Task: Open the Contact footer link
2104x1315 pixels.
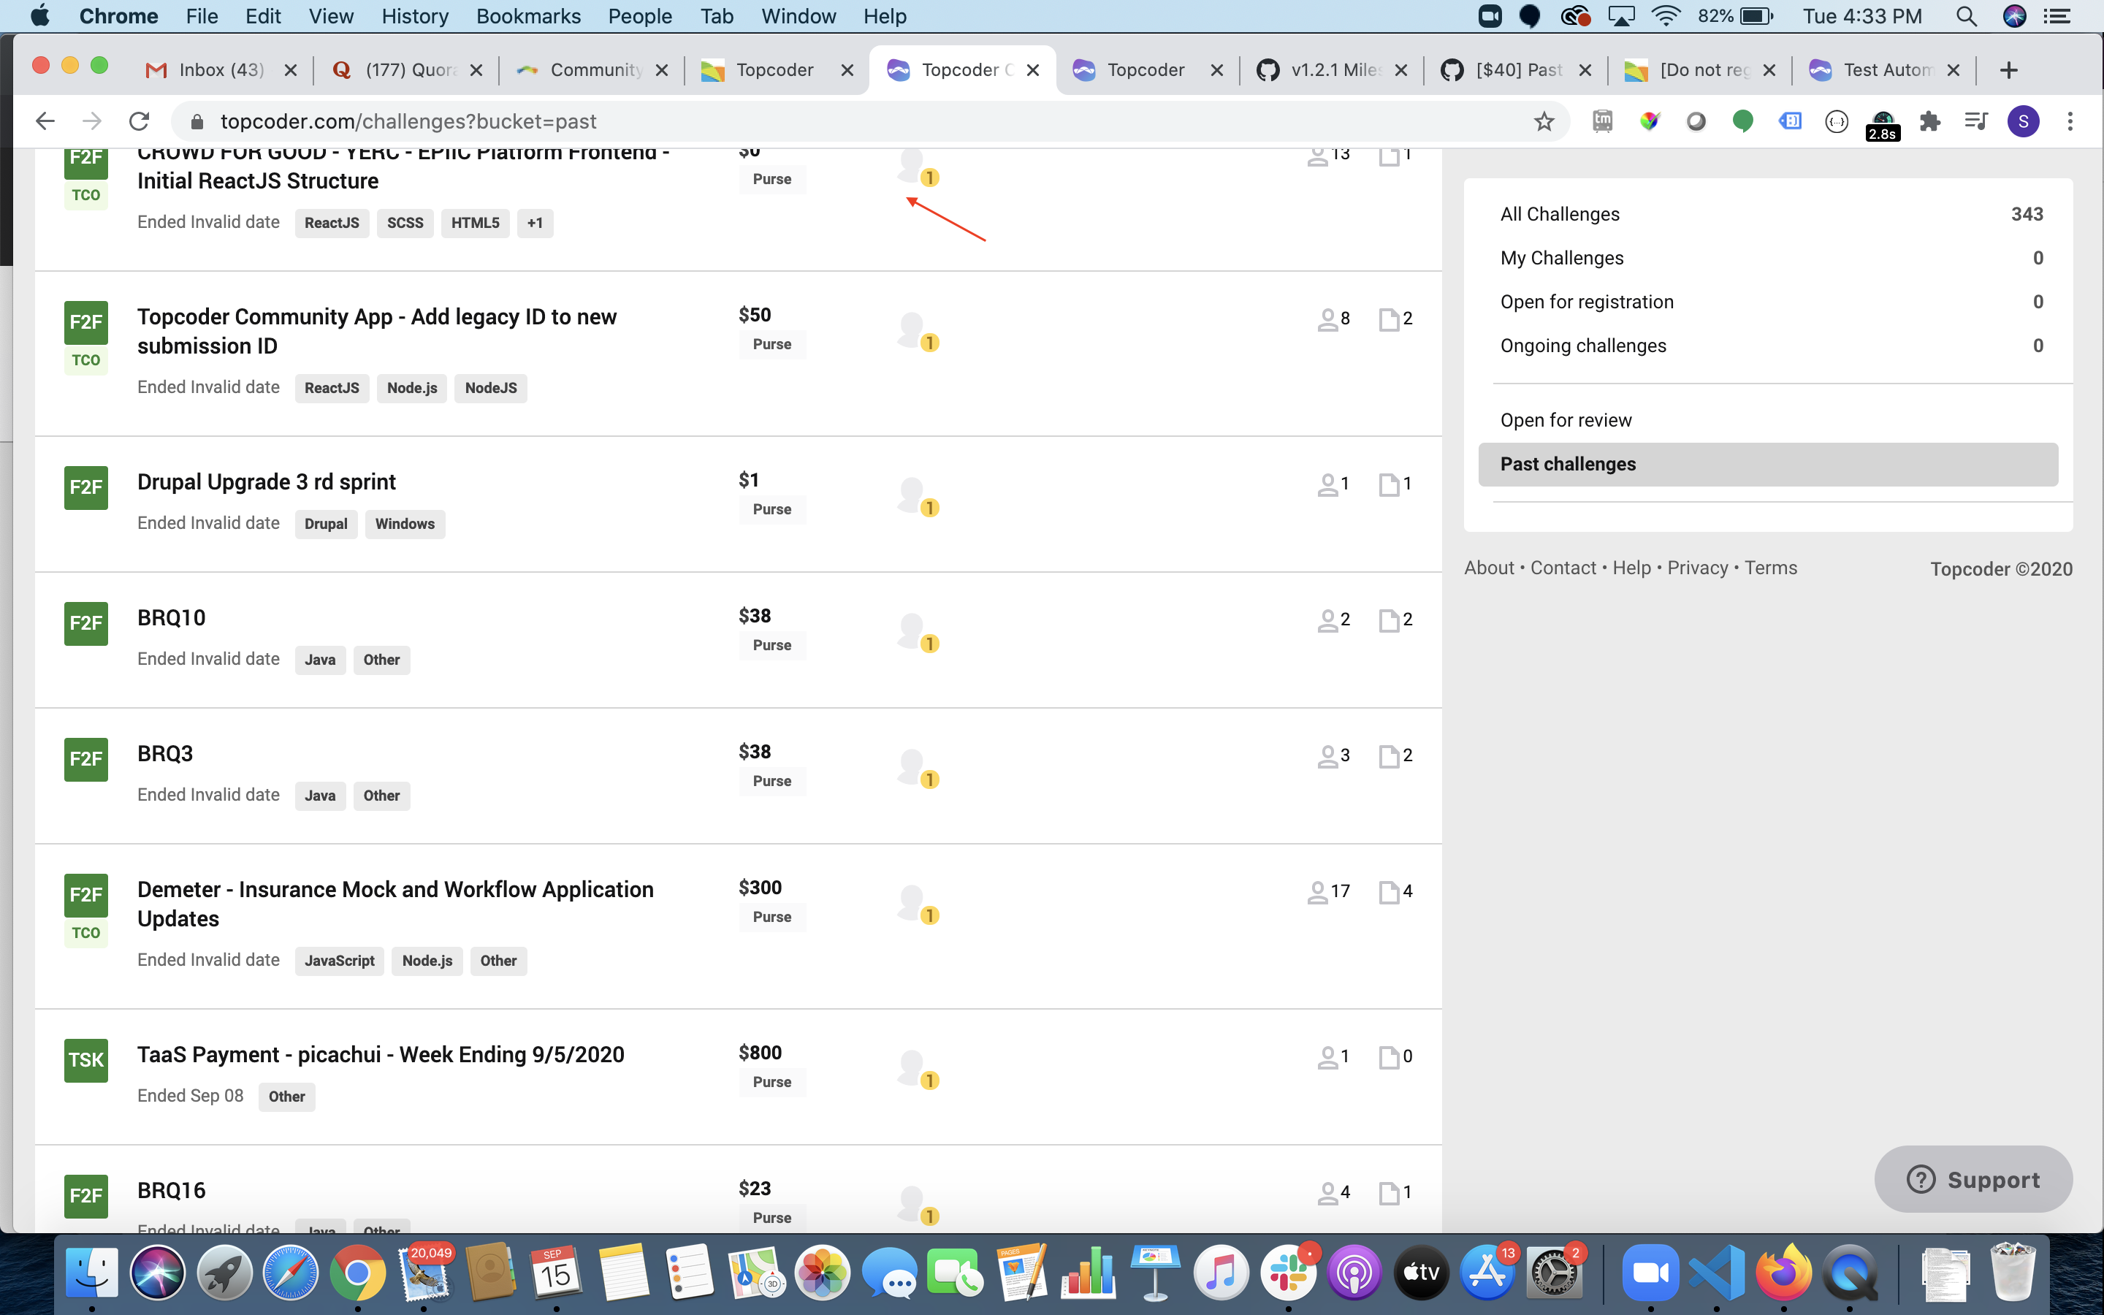Action: point(1563,568)
